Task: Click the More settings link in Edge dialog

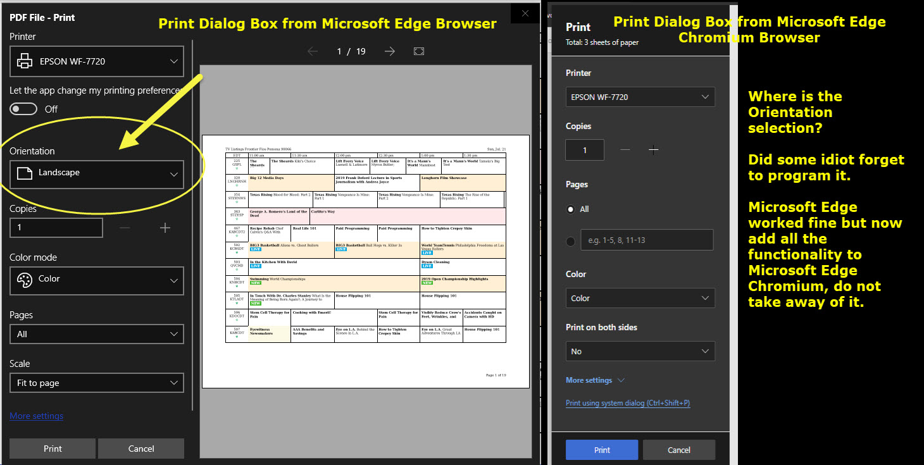Action: click(36, 416)
